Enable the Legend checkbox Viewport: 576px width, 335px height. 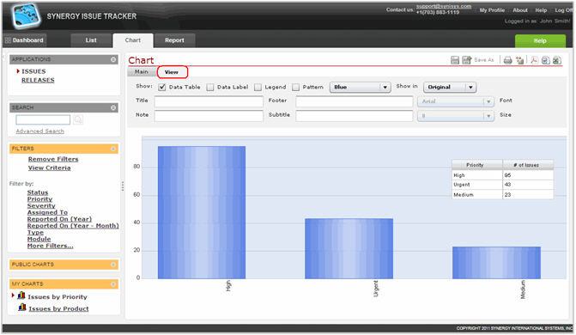coord(258,87)
